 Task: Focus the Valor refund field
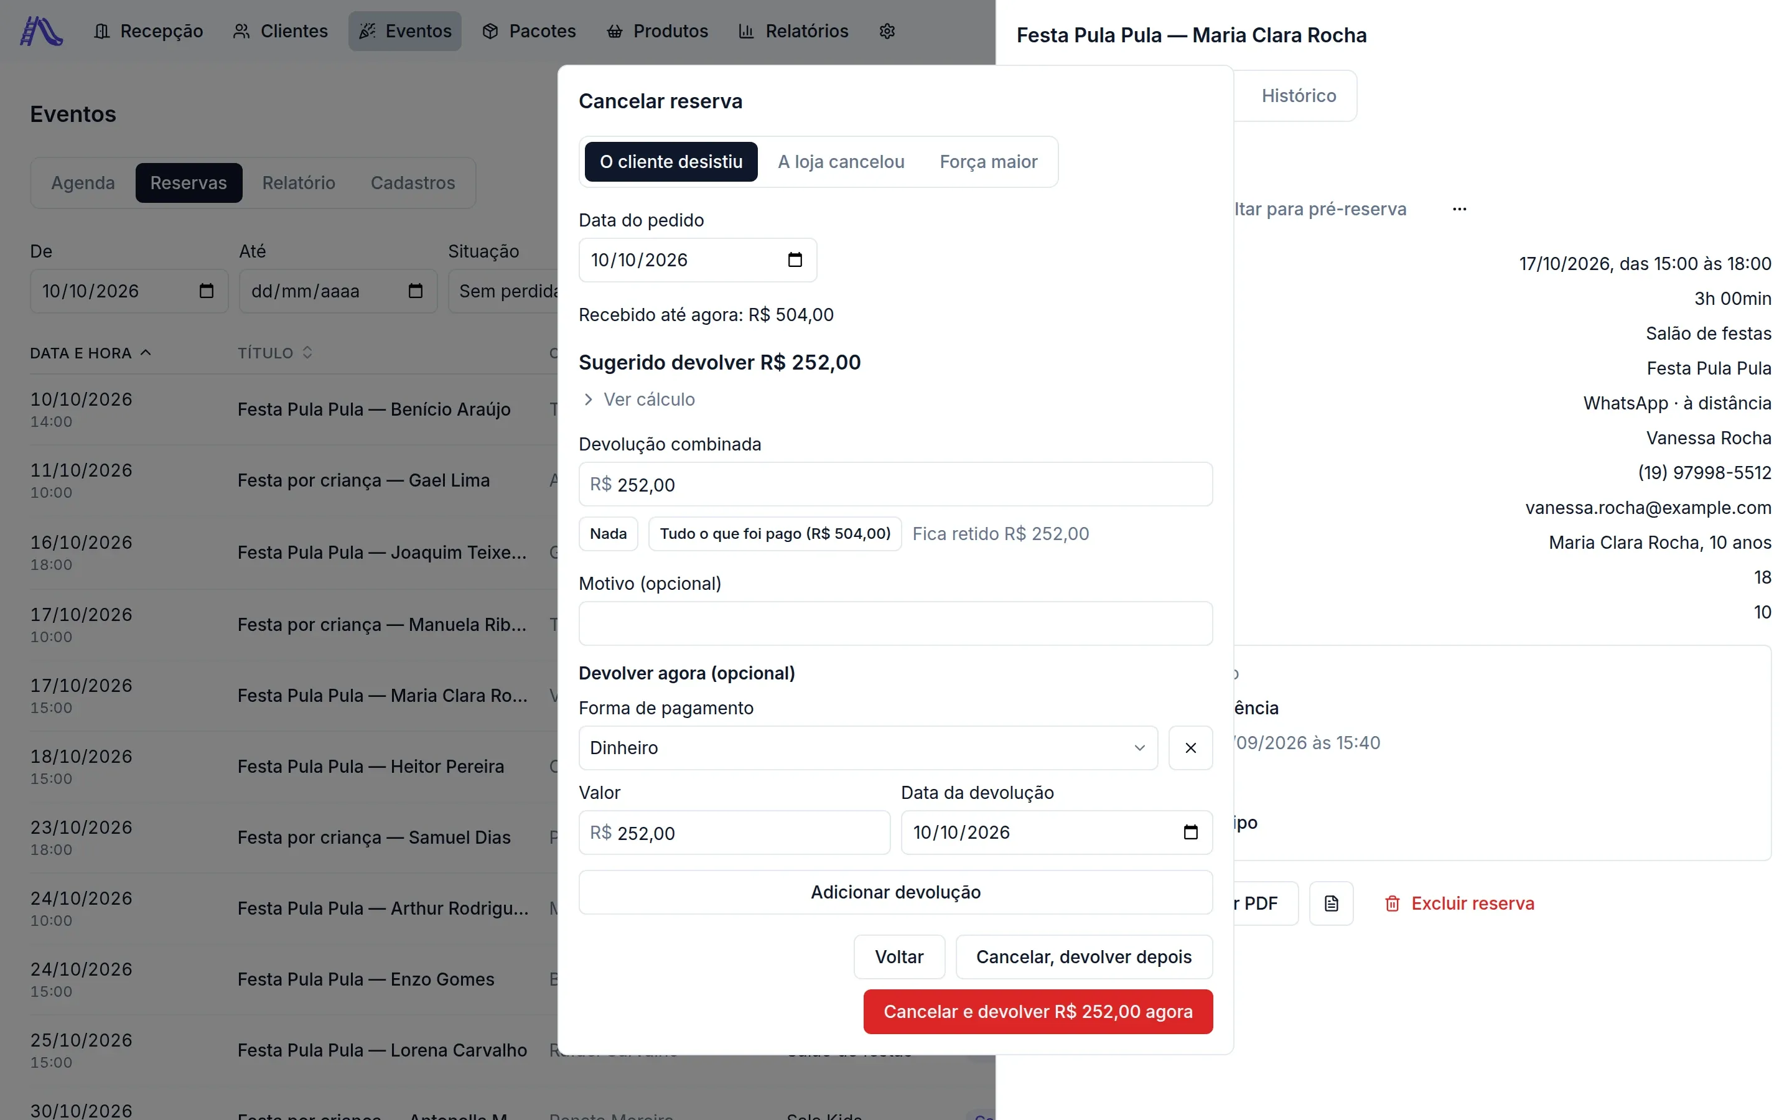pos(734,833)
